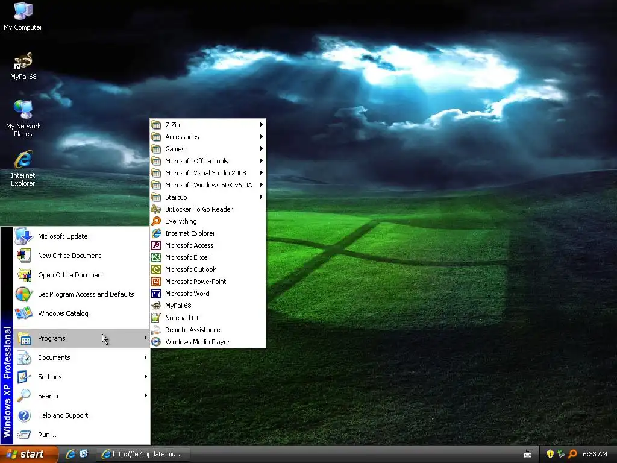Click the Internet Explorer quick launch icon
Screen dimensions: 617x463
70,454
